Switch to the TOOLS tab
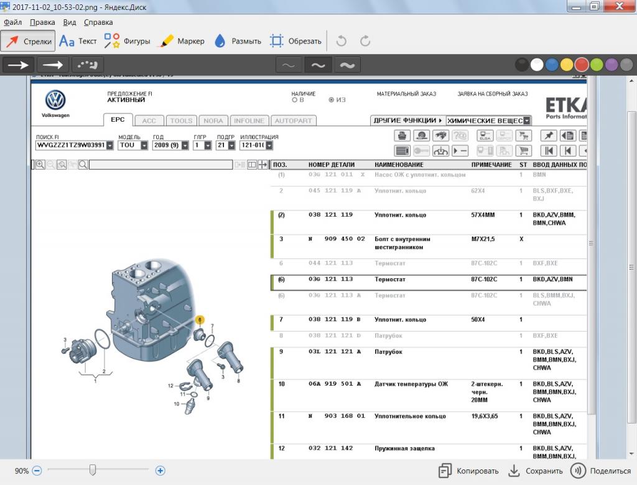Screen dimensions: 637x485 [181, 121]
